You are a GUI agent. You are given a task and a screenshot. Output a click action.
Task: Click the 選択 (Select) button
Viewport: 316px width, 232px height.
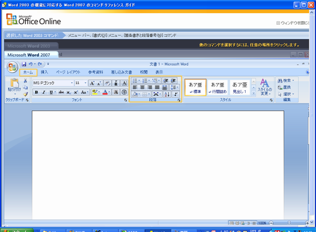pyautogui.click(x=286, y=94)
